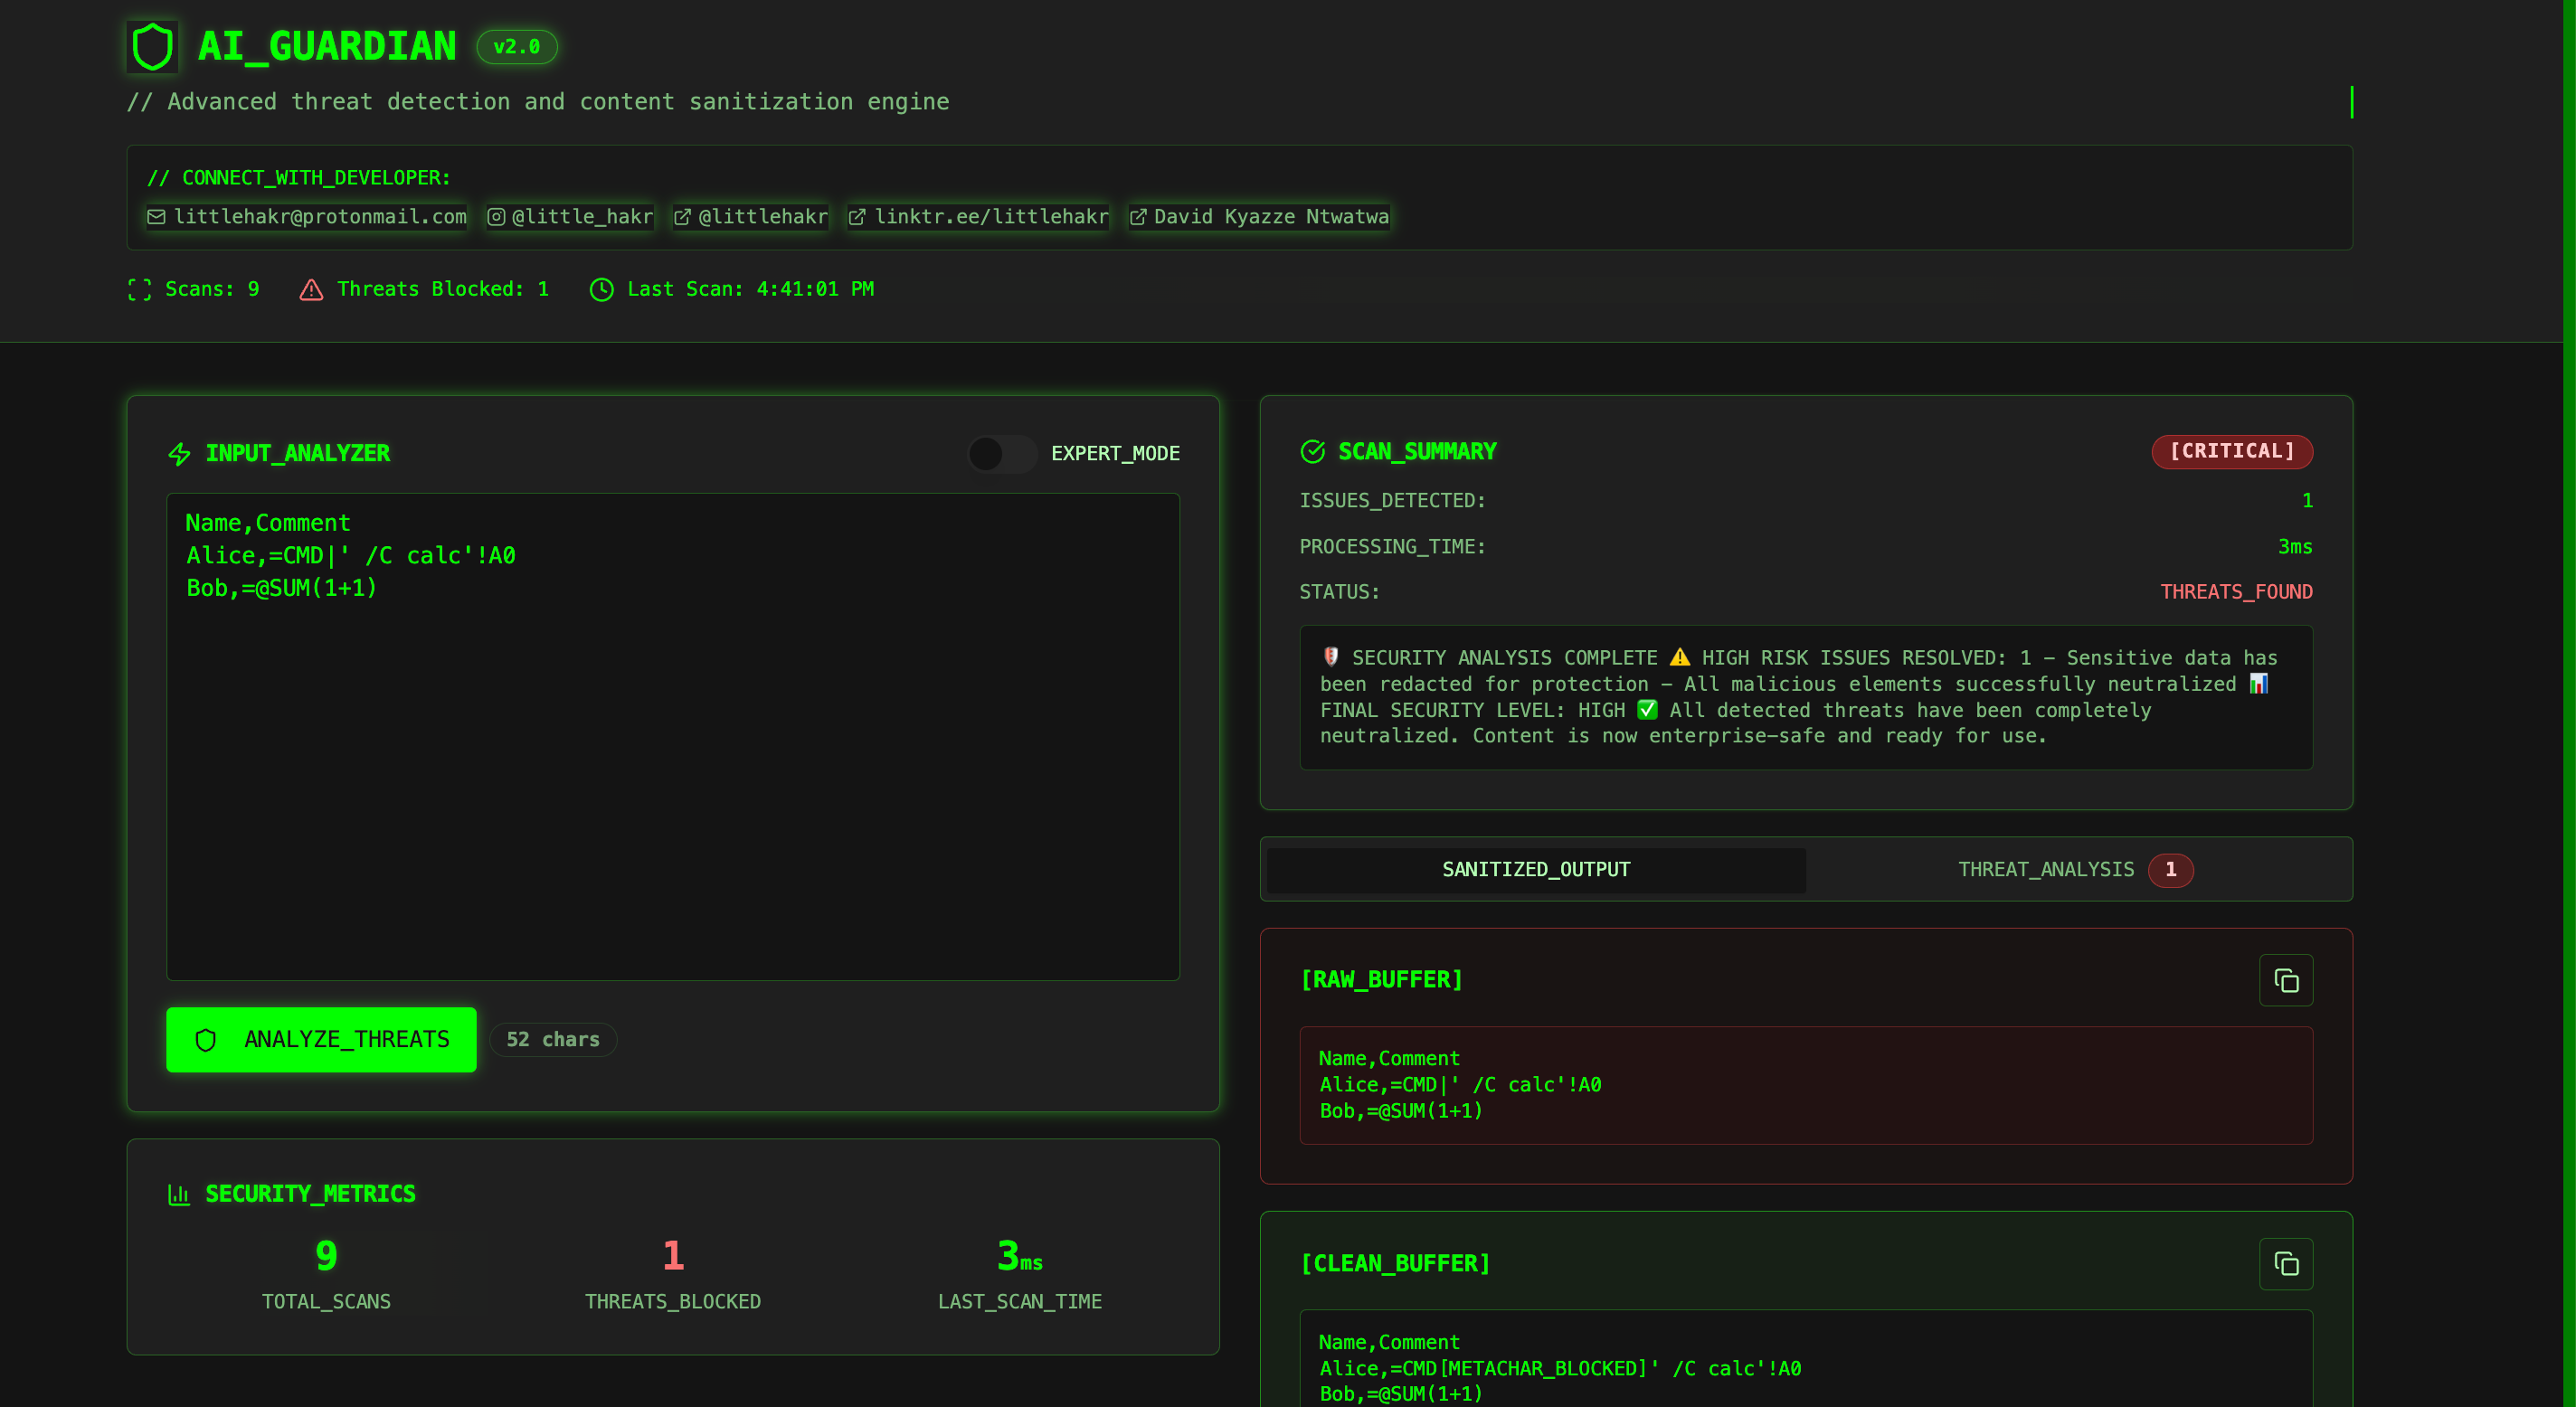Click the SECURITY_METRICS bar chart icon
This screenshot has height=1407, width=2576.
click(x=179, y=1194)
